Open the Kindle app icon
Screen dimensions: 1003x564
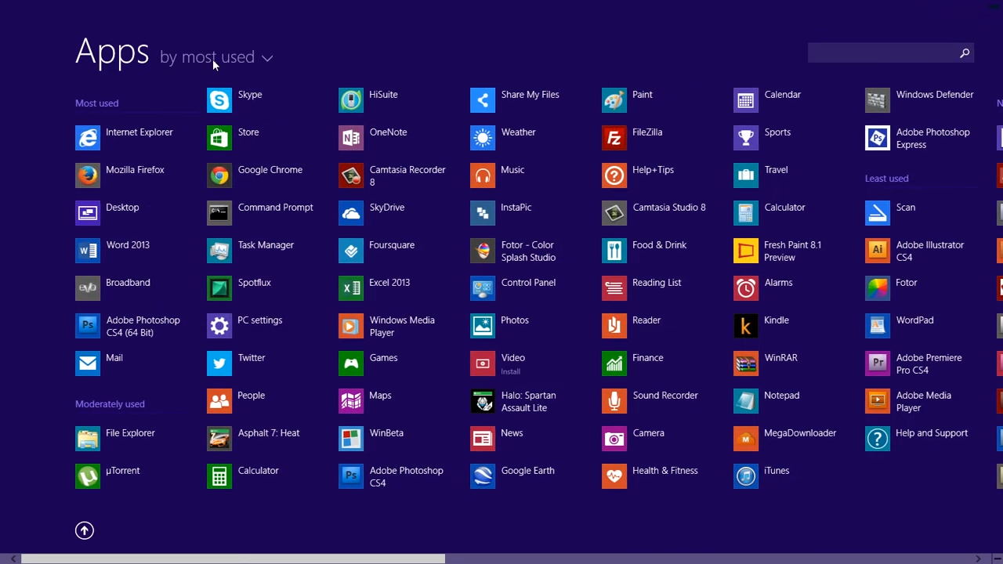pyautogui.click(x=746, y=326)
